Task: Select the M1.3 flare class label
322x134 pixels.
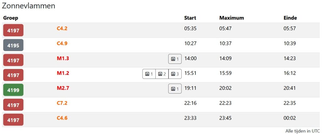Action: [x=63, y=58]
